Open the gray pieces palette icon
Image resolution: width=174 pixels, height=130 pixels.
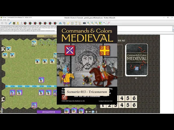coord(64,23)
